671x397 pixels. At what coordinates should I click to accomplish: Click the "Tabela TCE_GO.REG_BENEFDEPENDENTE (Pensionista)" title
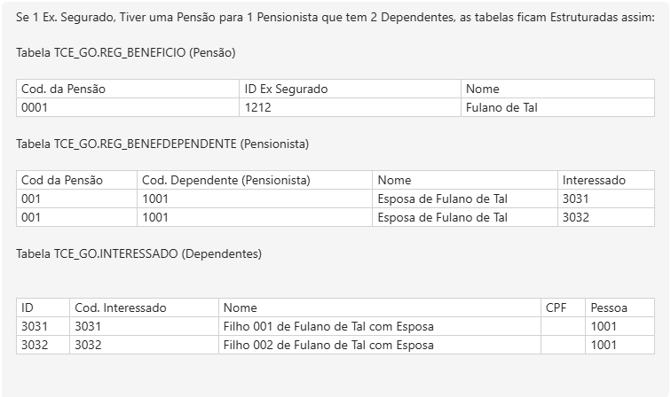click(162, 144)
